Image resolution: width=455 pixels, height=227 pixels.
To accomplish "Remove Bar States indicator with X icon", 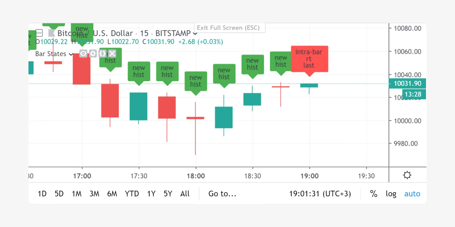I will tap(112, 54).
